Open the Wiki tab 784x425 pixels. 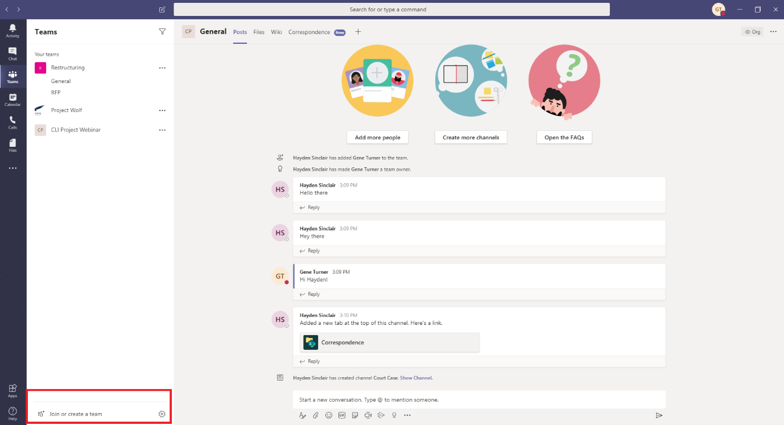point(277,32)
